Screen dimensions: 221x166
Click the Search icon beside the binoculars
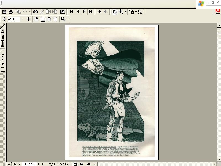(x=42, y=12)
